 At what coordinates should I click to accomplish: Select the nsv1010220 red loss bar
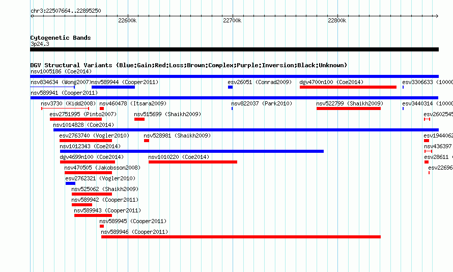point(193,162)
